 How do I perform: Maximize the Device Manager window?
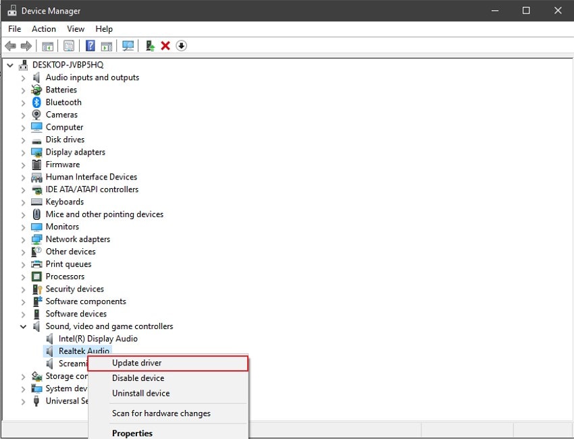click(x=526, y=11)
